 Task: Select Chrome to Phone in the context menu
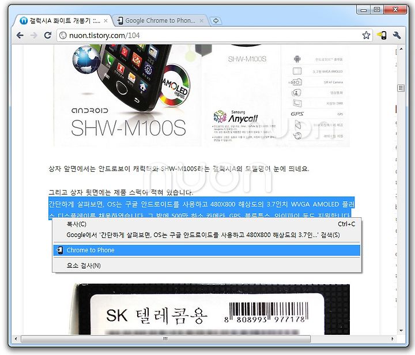tap(207, 250)
